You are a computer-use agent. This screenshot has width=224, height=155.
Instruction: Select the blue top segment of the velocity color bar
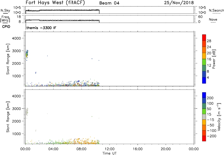pos(204,95)
